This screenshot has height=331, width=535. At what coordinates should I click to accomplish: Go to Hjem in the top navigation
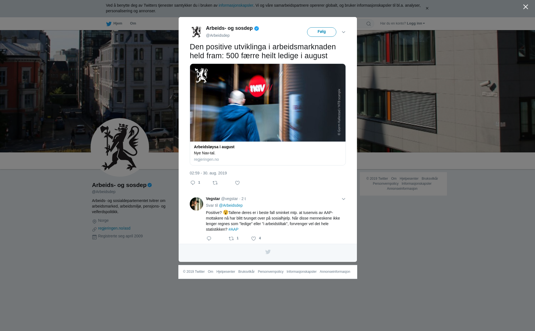[x=114, y=23]
